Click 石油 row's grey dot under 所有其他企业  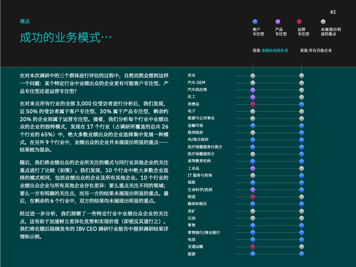pos(302,218)
